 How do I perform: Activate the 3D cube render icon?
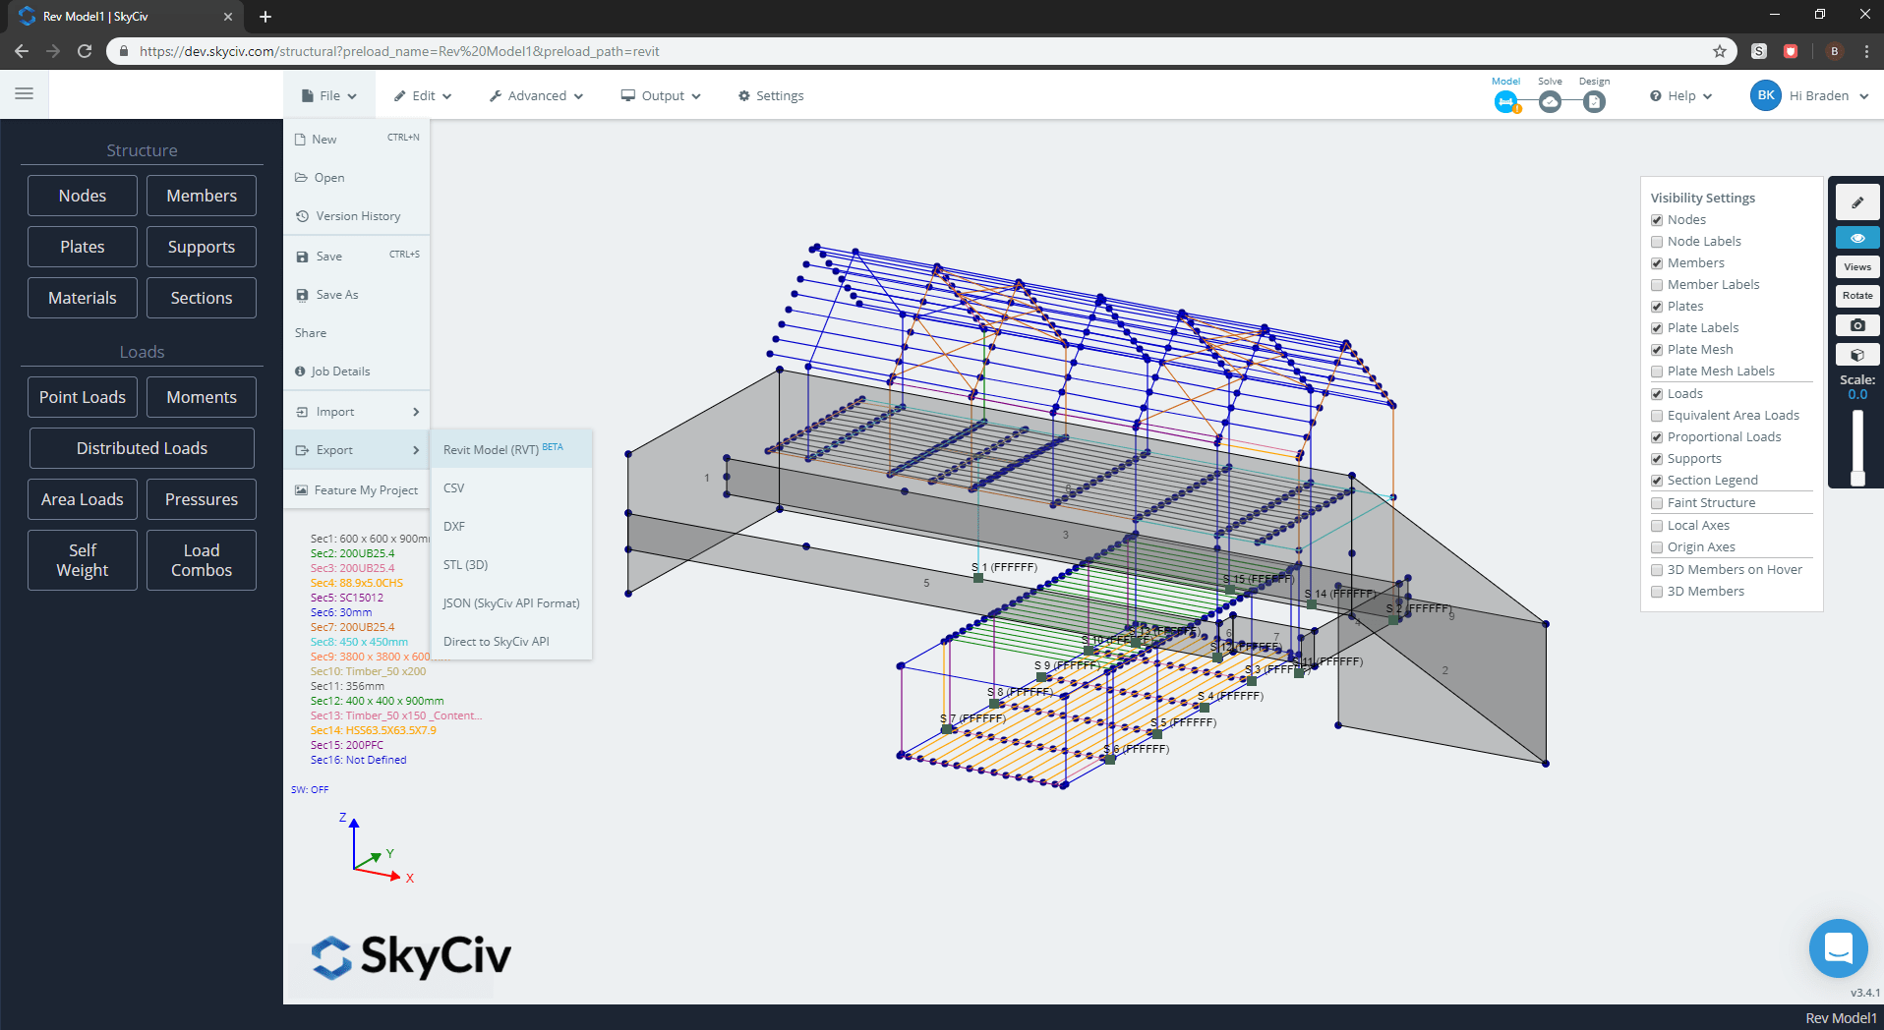click(x=1856, y=355)
